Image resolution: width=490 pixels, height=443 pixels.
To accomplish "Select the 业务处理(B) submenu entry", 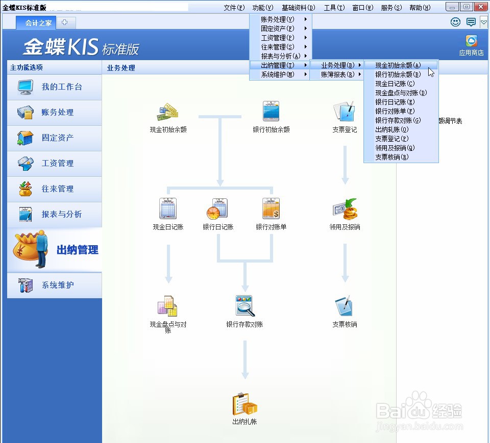I will coord(337,65).
